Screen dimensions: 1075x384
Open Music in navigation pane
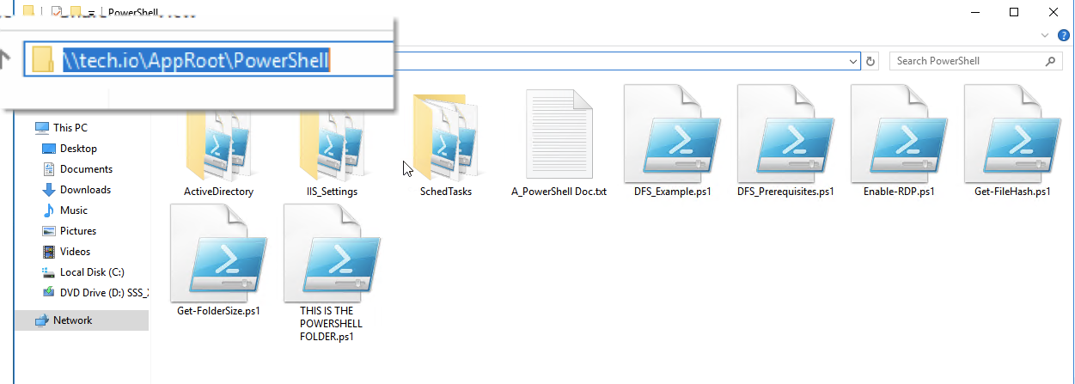pos(74,210)
